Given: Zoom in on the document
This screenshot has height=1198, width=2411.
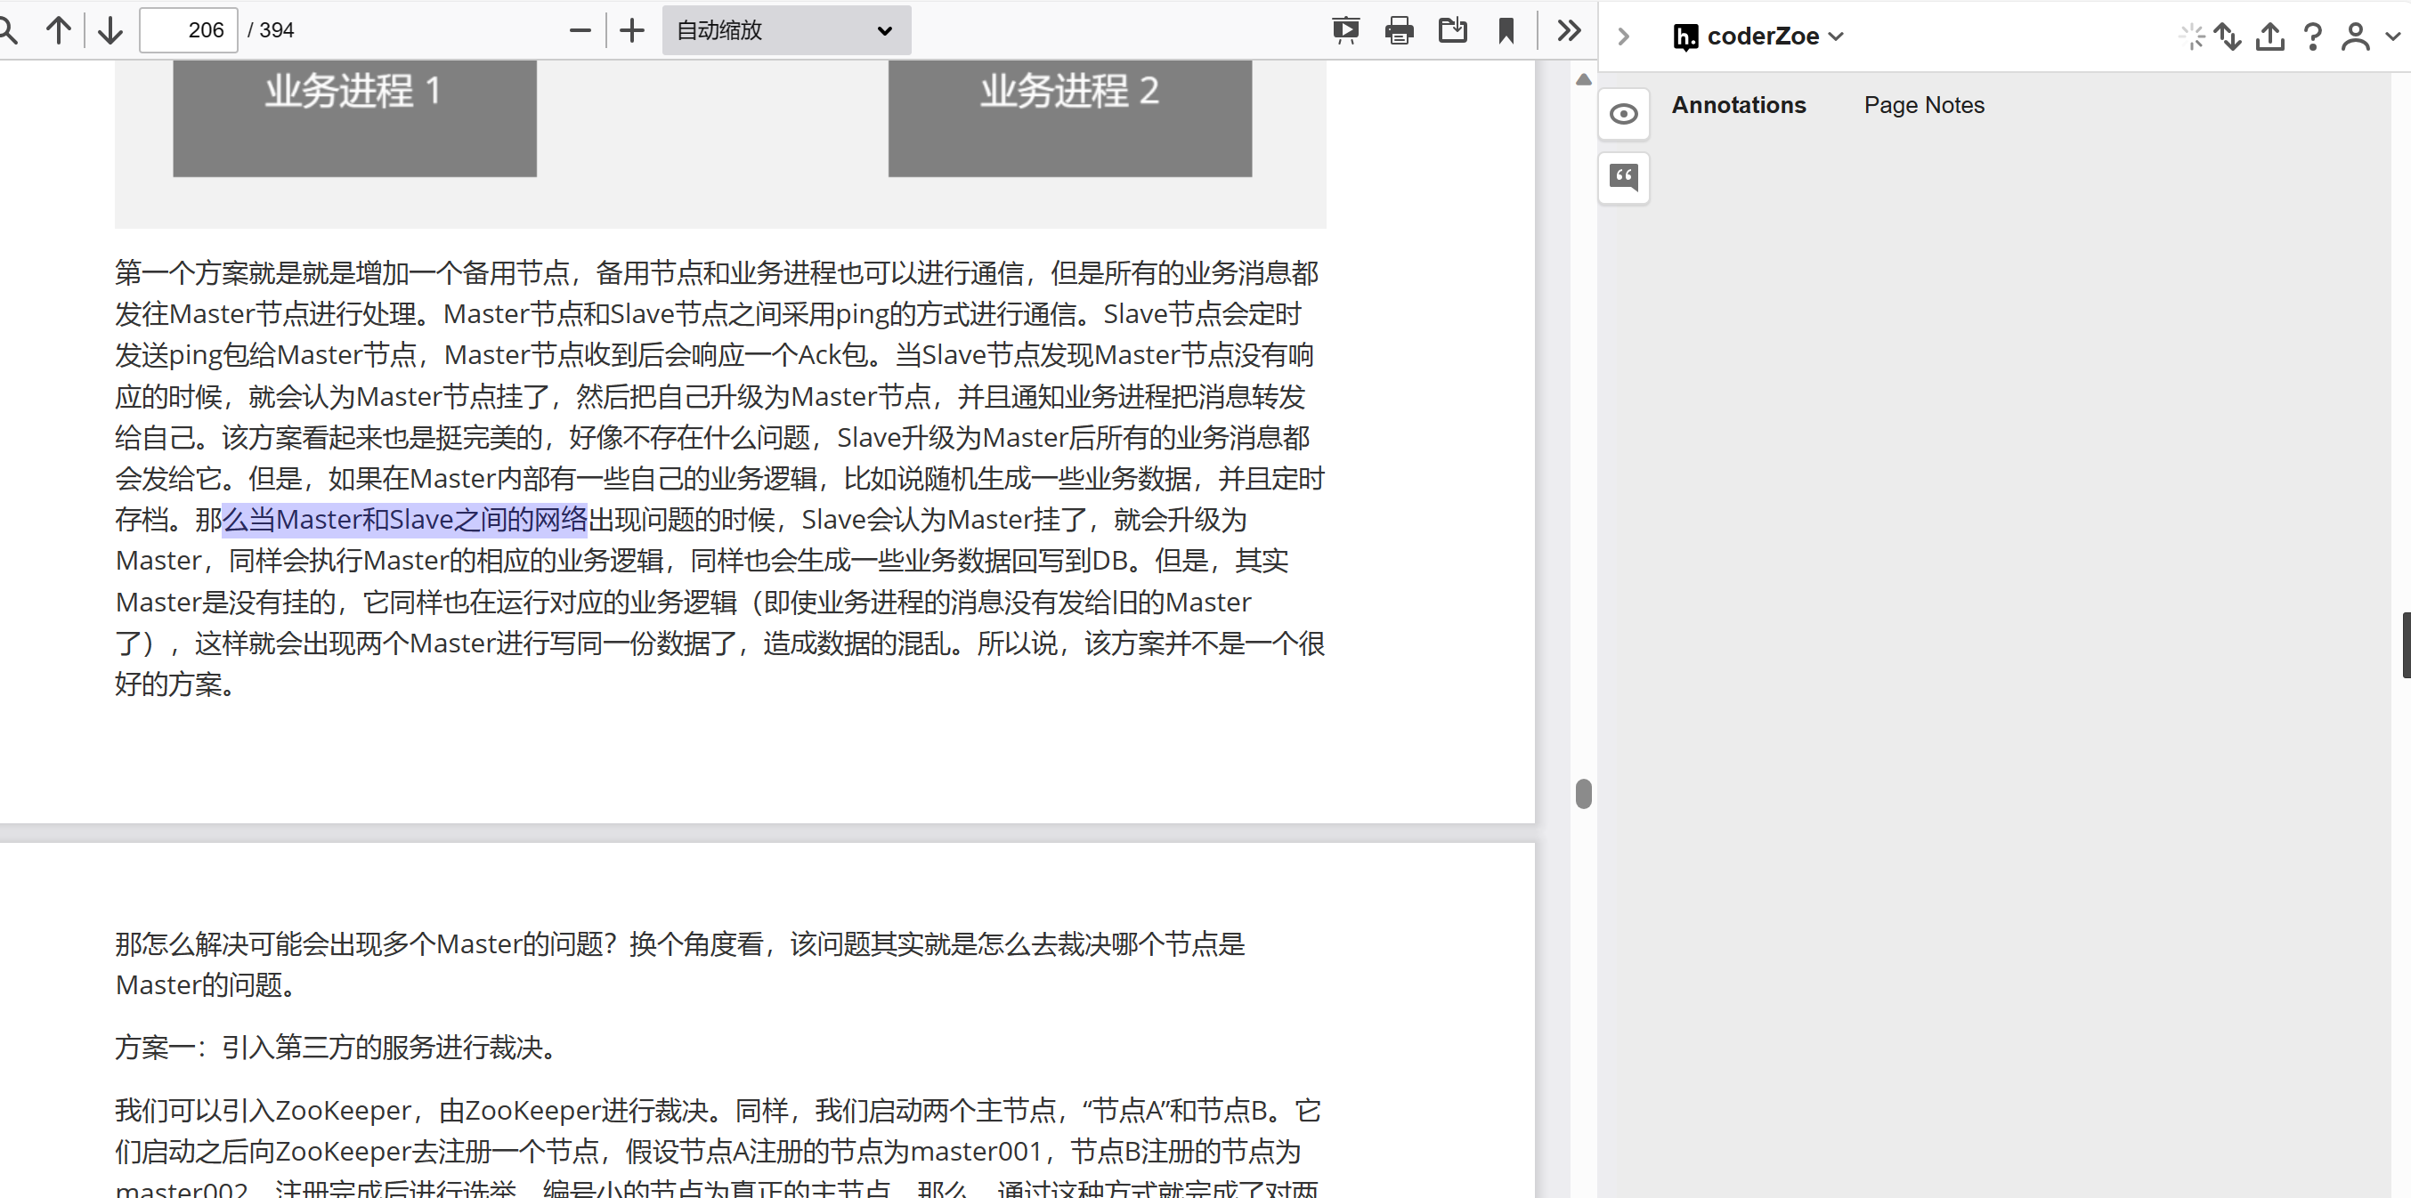Looking at the screenshot, I should click(632, 29).
